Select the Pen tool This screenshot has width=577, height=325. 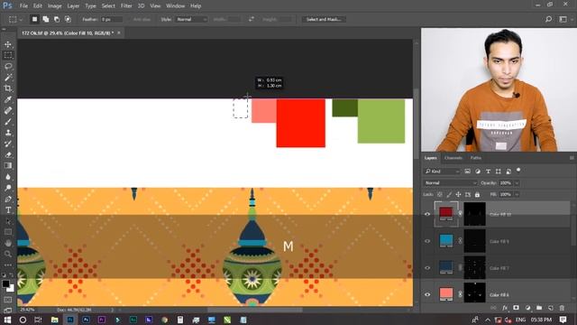[8, 200]
